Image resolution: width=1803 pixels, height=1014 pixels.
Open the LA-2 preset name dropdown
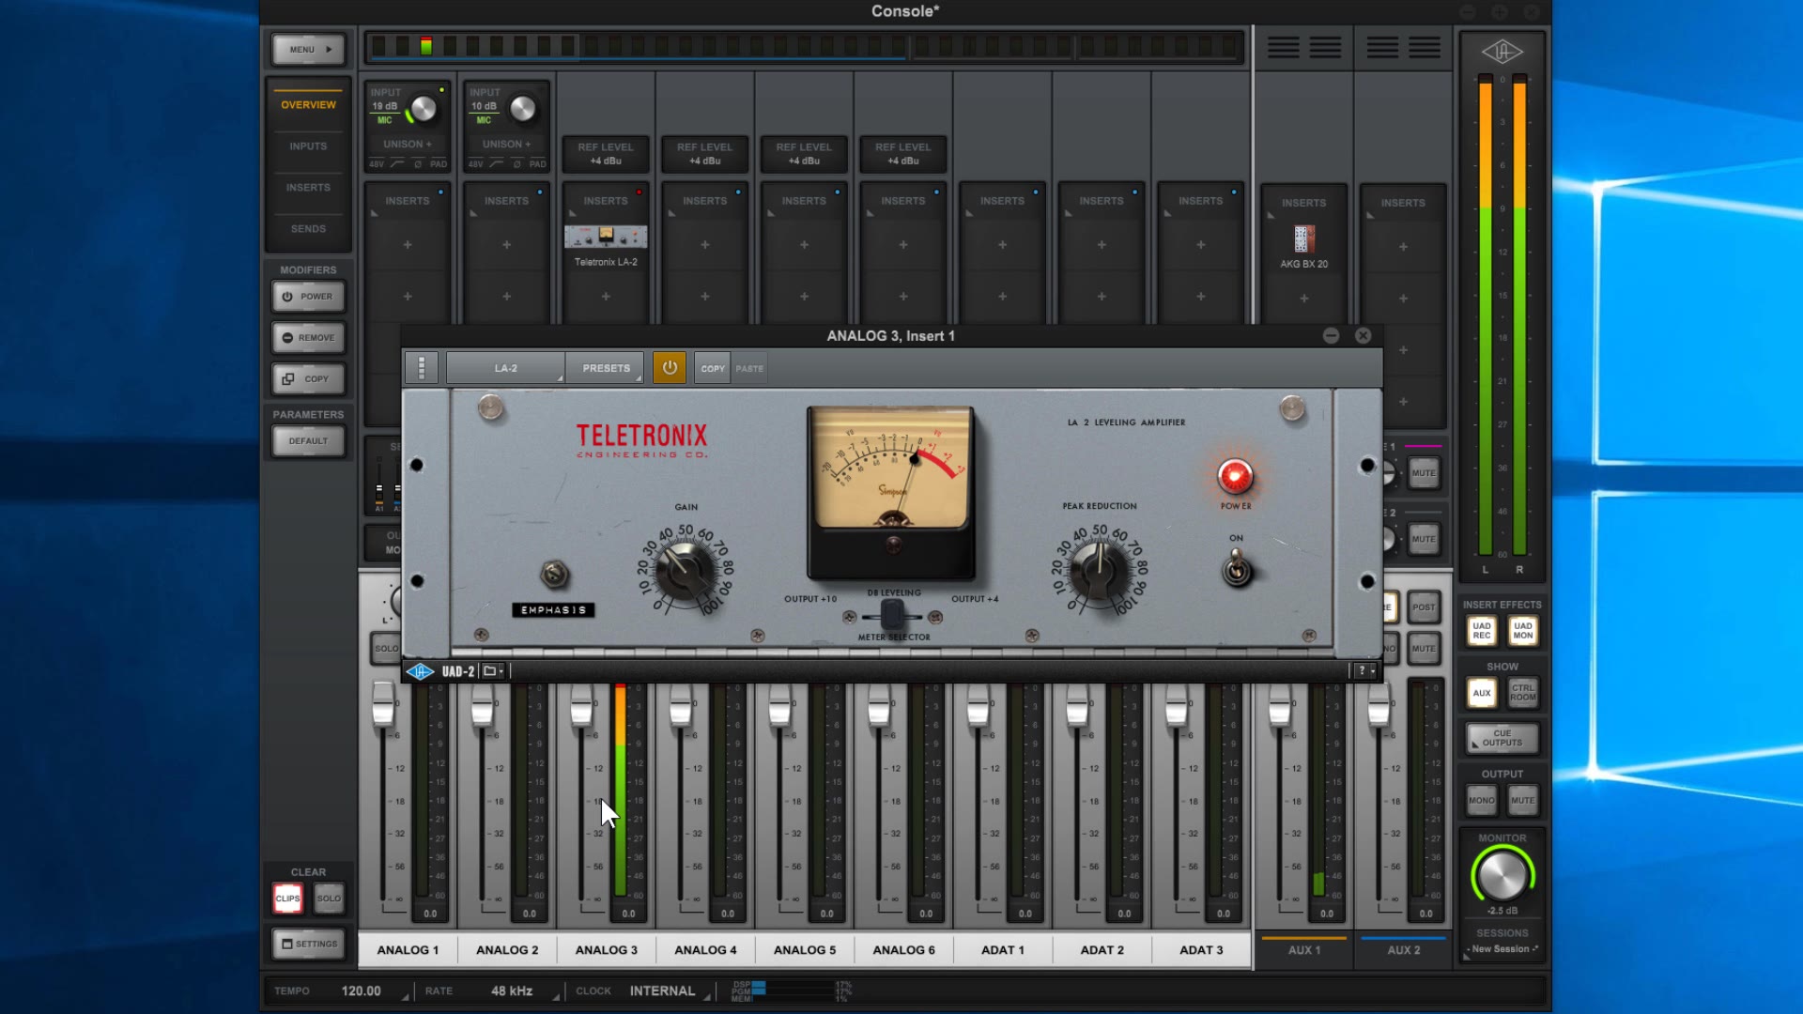click(506, 368)
